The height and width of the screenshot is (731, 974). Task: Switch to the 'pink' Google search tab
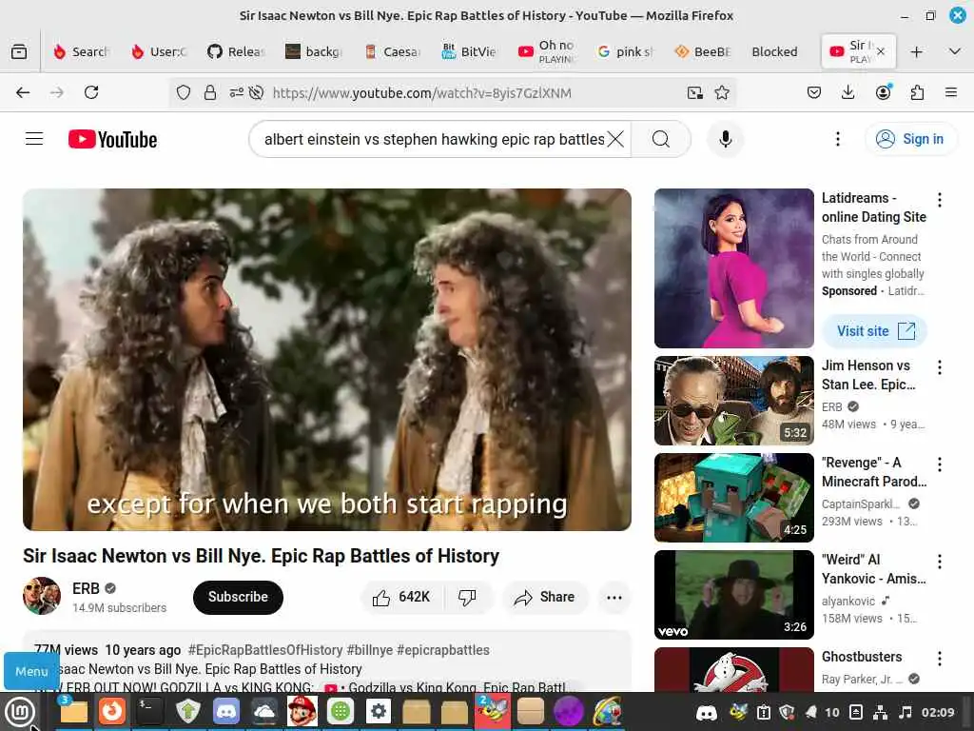point(626,51)
